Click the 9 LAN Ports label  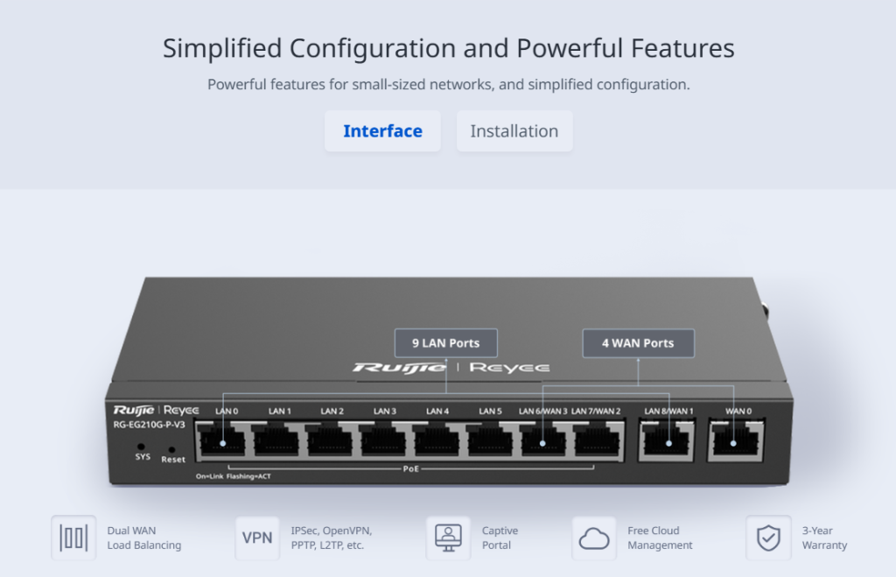point(445,343)
